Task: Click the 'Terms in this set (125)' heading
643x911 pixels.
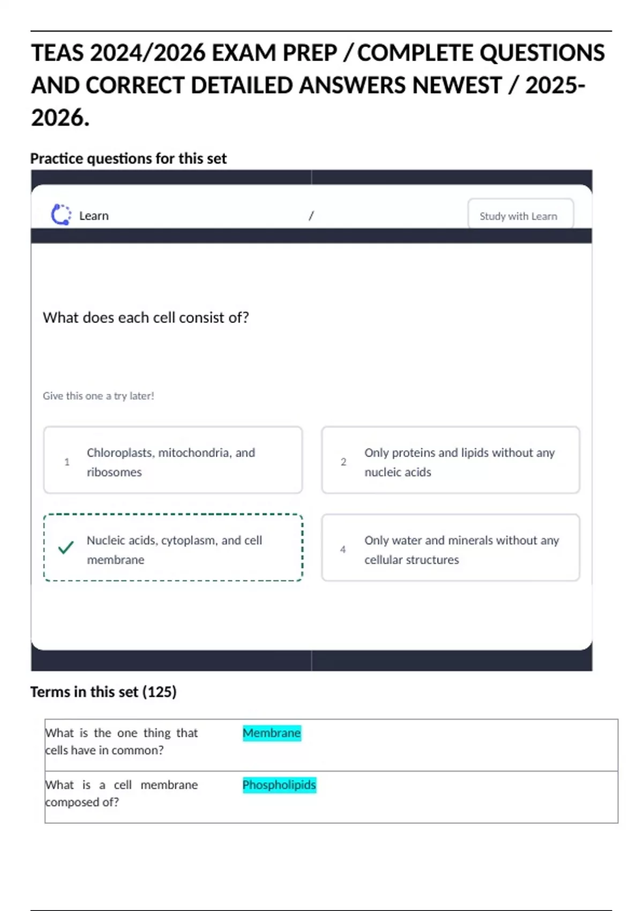Action: point(103,692)
